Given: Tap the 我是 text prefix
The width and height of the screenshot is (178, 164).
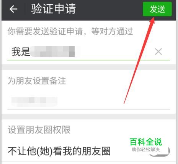Looking at the screenshot, I should 21,51.
